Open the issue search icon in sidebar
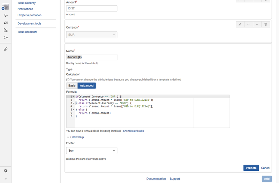Viewport: 279px width, 183px height. click(x=6, y=23)
